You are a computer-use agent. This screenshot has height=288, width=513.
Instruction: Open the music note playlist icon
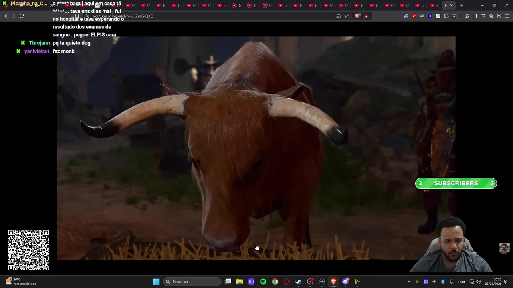coord(467,16)
